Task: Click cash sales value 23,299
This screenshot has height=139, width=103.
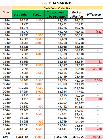Action: coord(21,121)
